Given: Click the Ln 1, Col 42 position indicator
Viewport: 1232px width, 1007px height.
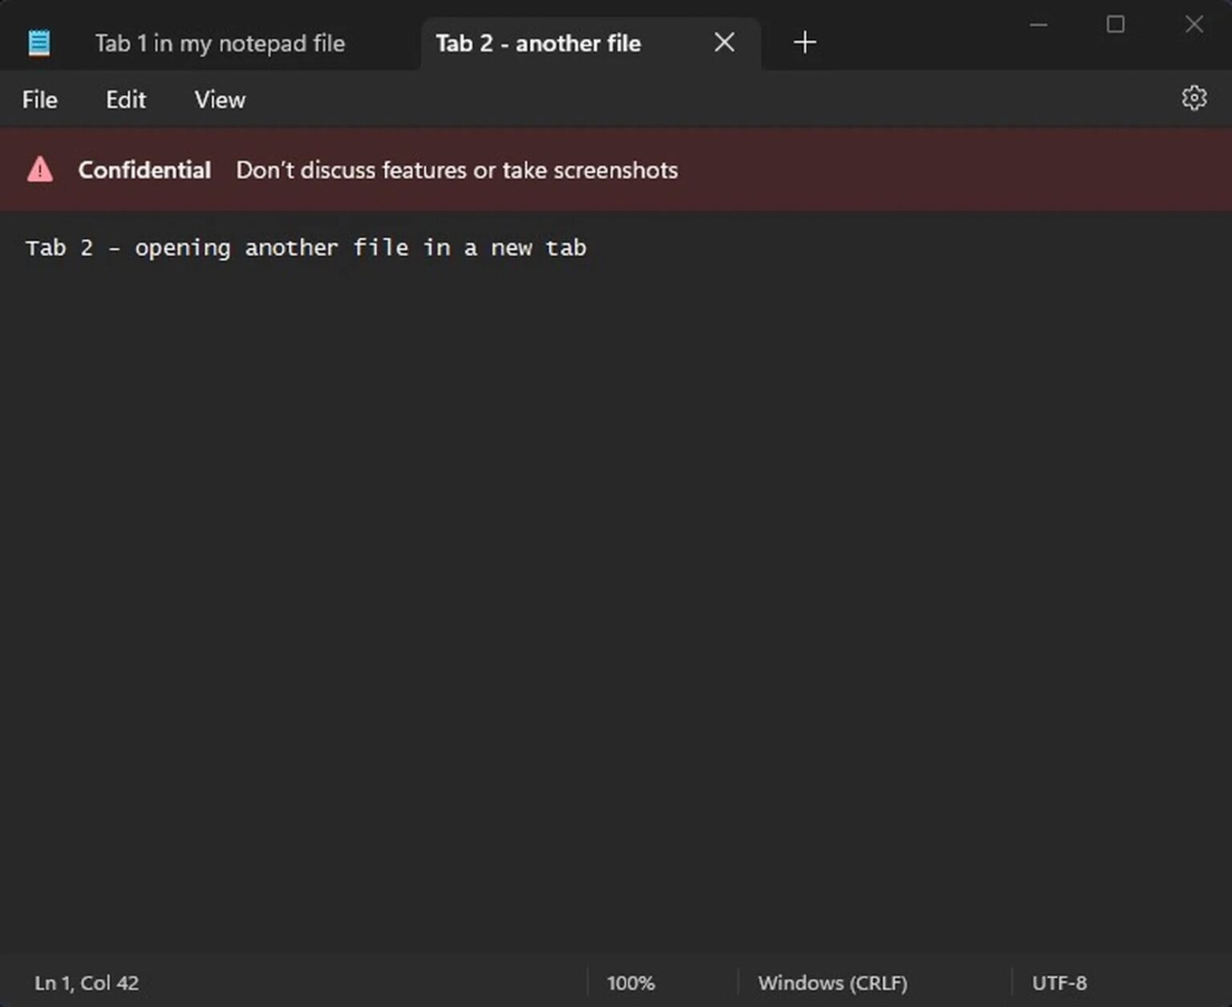Looking at the screenshot, I should (85, 982).
